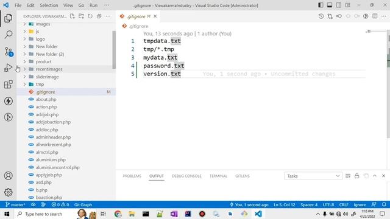Open addjobaction.php file

[x=53, y=122]
